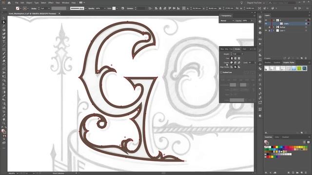This screenshot has height=175, width=312.
Task: Click the search field in top bar
Action: click(282, 3)
